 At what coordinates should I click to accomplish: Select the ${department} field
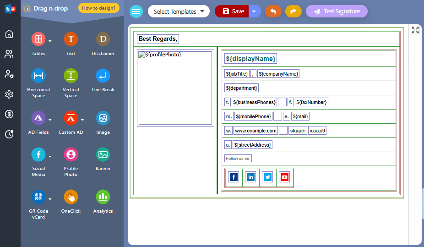241,88
